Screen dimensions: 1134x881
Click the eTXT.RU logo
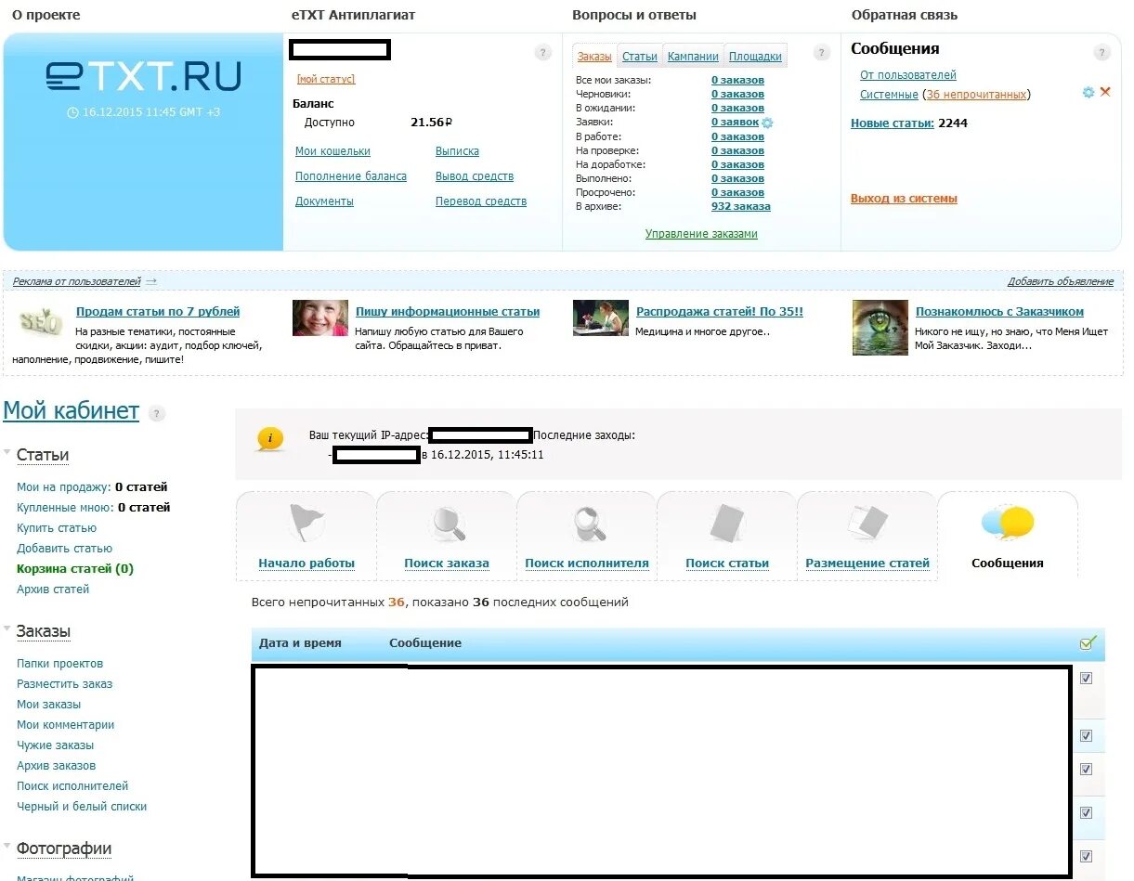pos(143,75)
